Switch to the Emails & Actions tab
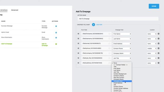The width and height of the screenshot is (164, 92). tap(4, 10)
